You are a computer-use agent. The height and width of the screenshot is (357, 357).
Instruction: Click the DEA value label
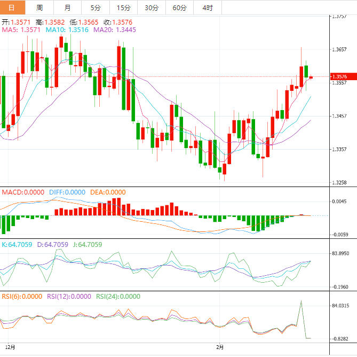(108, 192)
